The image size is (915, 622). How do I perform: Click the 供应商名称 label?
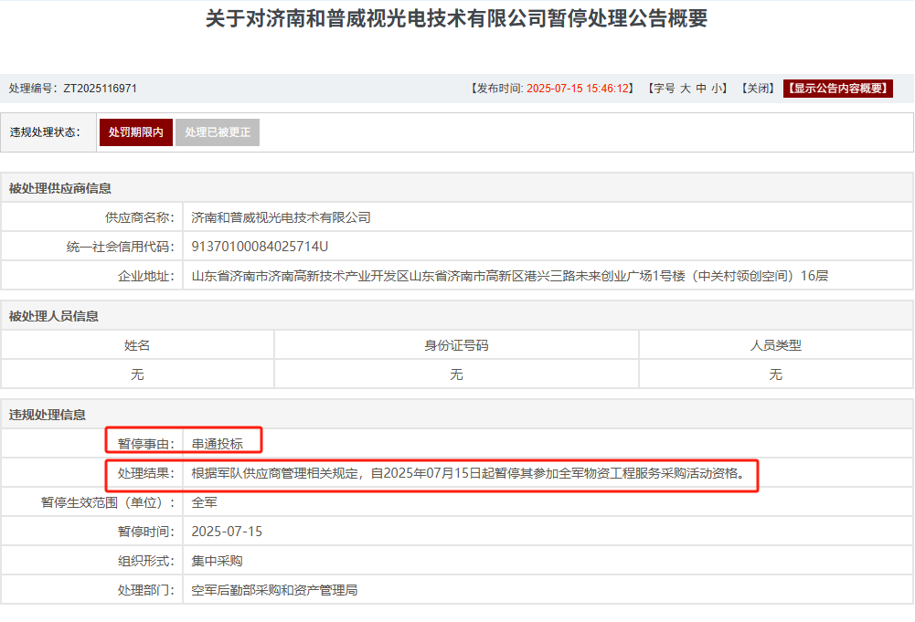[x=140, y=217]
